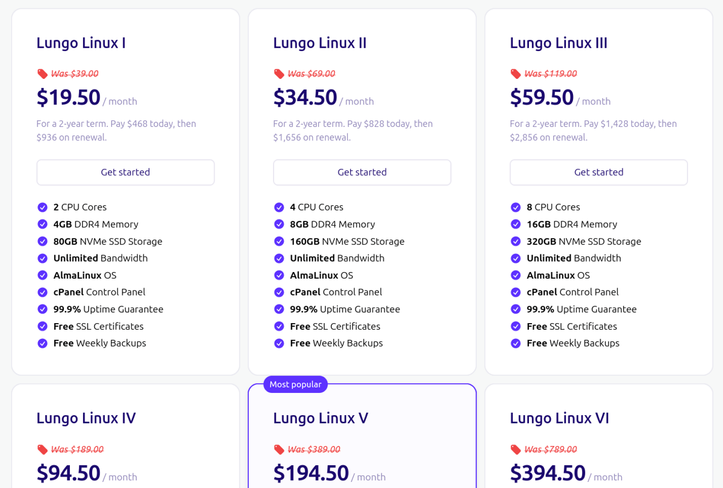The height and width of the screenshot is (488, 723).
Task: Click the red price tag icon on Lungo Linux I
Action: coord(42,74)
